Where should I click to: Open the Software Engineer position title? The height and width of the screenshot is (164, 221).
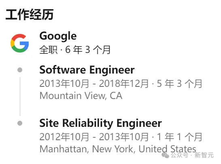(x=87, y=70)
